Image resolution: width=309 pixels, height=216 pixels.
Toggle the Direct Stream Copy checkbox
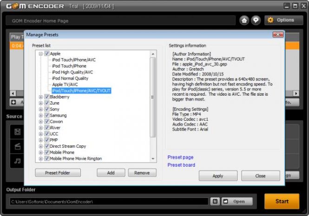(47, 146)
